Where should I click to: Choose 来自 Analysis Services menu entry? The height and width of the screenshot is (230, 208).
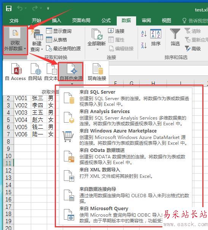click(x=126, y=117)
